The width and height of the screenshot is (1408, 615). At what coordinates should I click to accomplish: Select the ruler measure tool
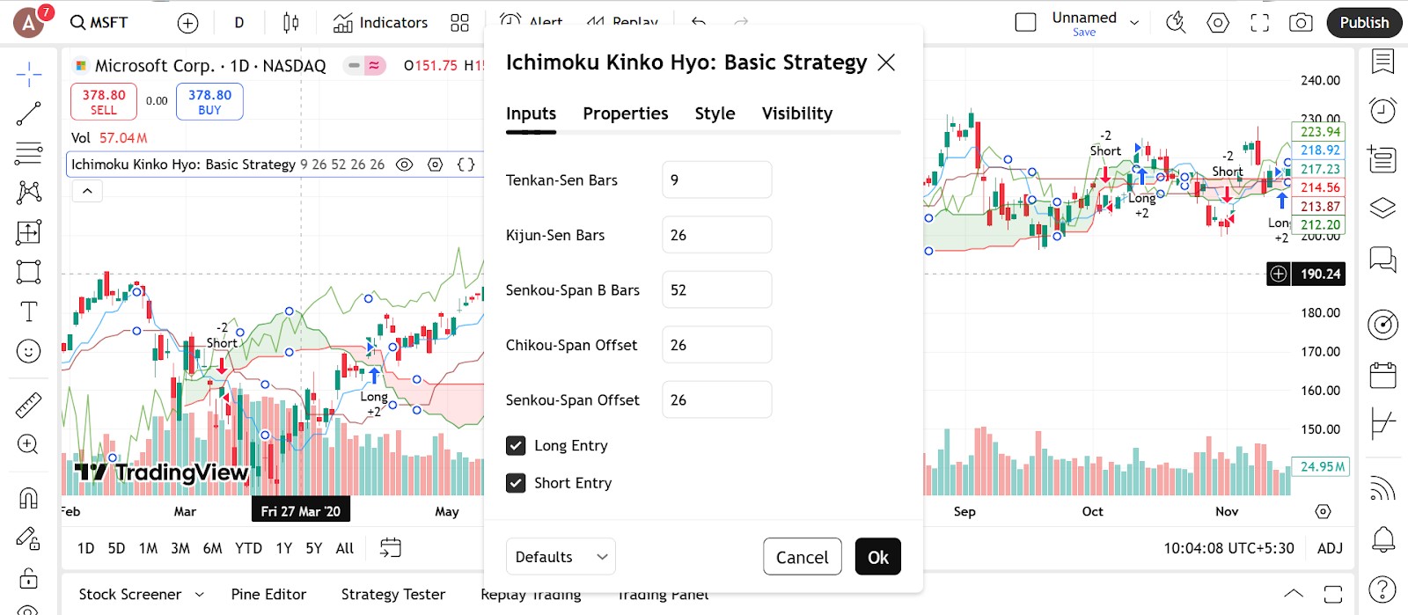tap(29, 405)
